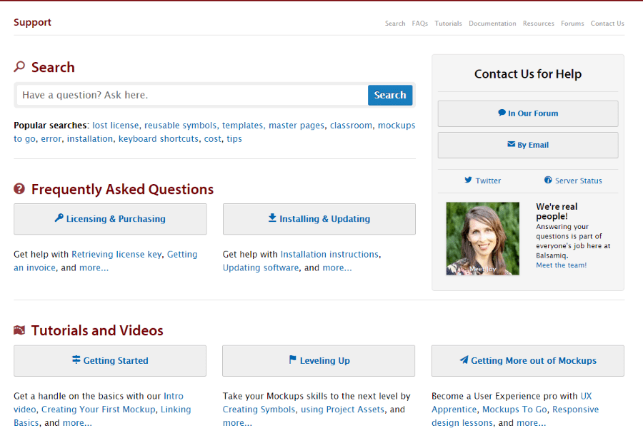Click the paper plane icon on Getting More out of Mockups
The height and width of the screenshot is (428, 643).
(x=464, y=360)
